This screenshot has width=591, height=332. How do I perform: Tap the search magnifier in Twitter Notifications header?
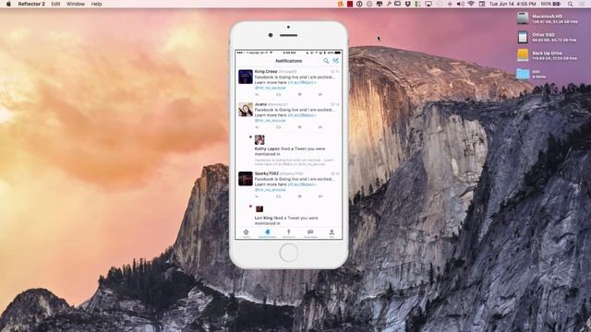326,61
